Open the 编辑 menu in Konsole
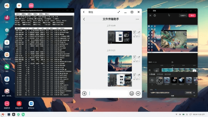The width and height of the screenshot is (208, 117). point(24,14)
